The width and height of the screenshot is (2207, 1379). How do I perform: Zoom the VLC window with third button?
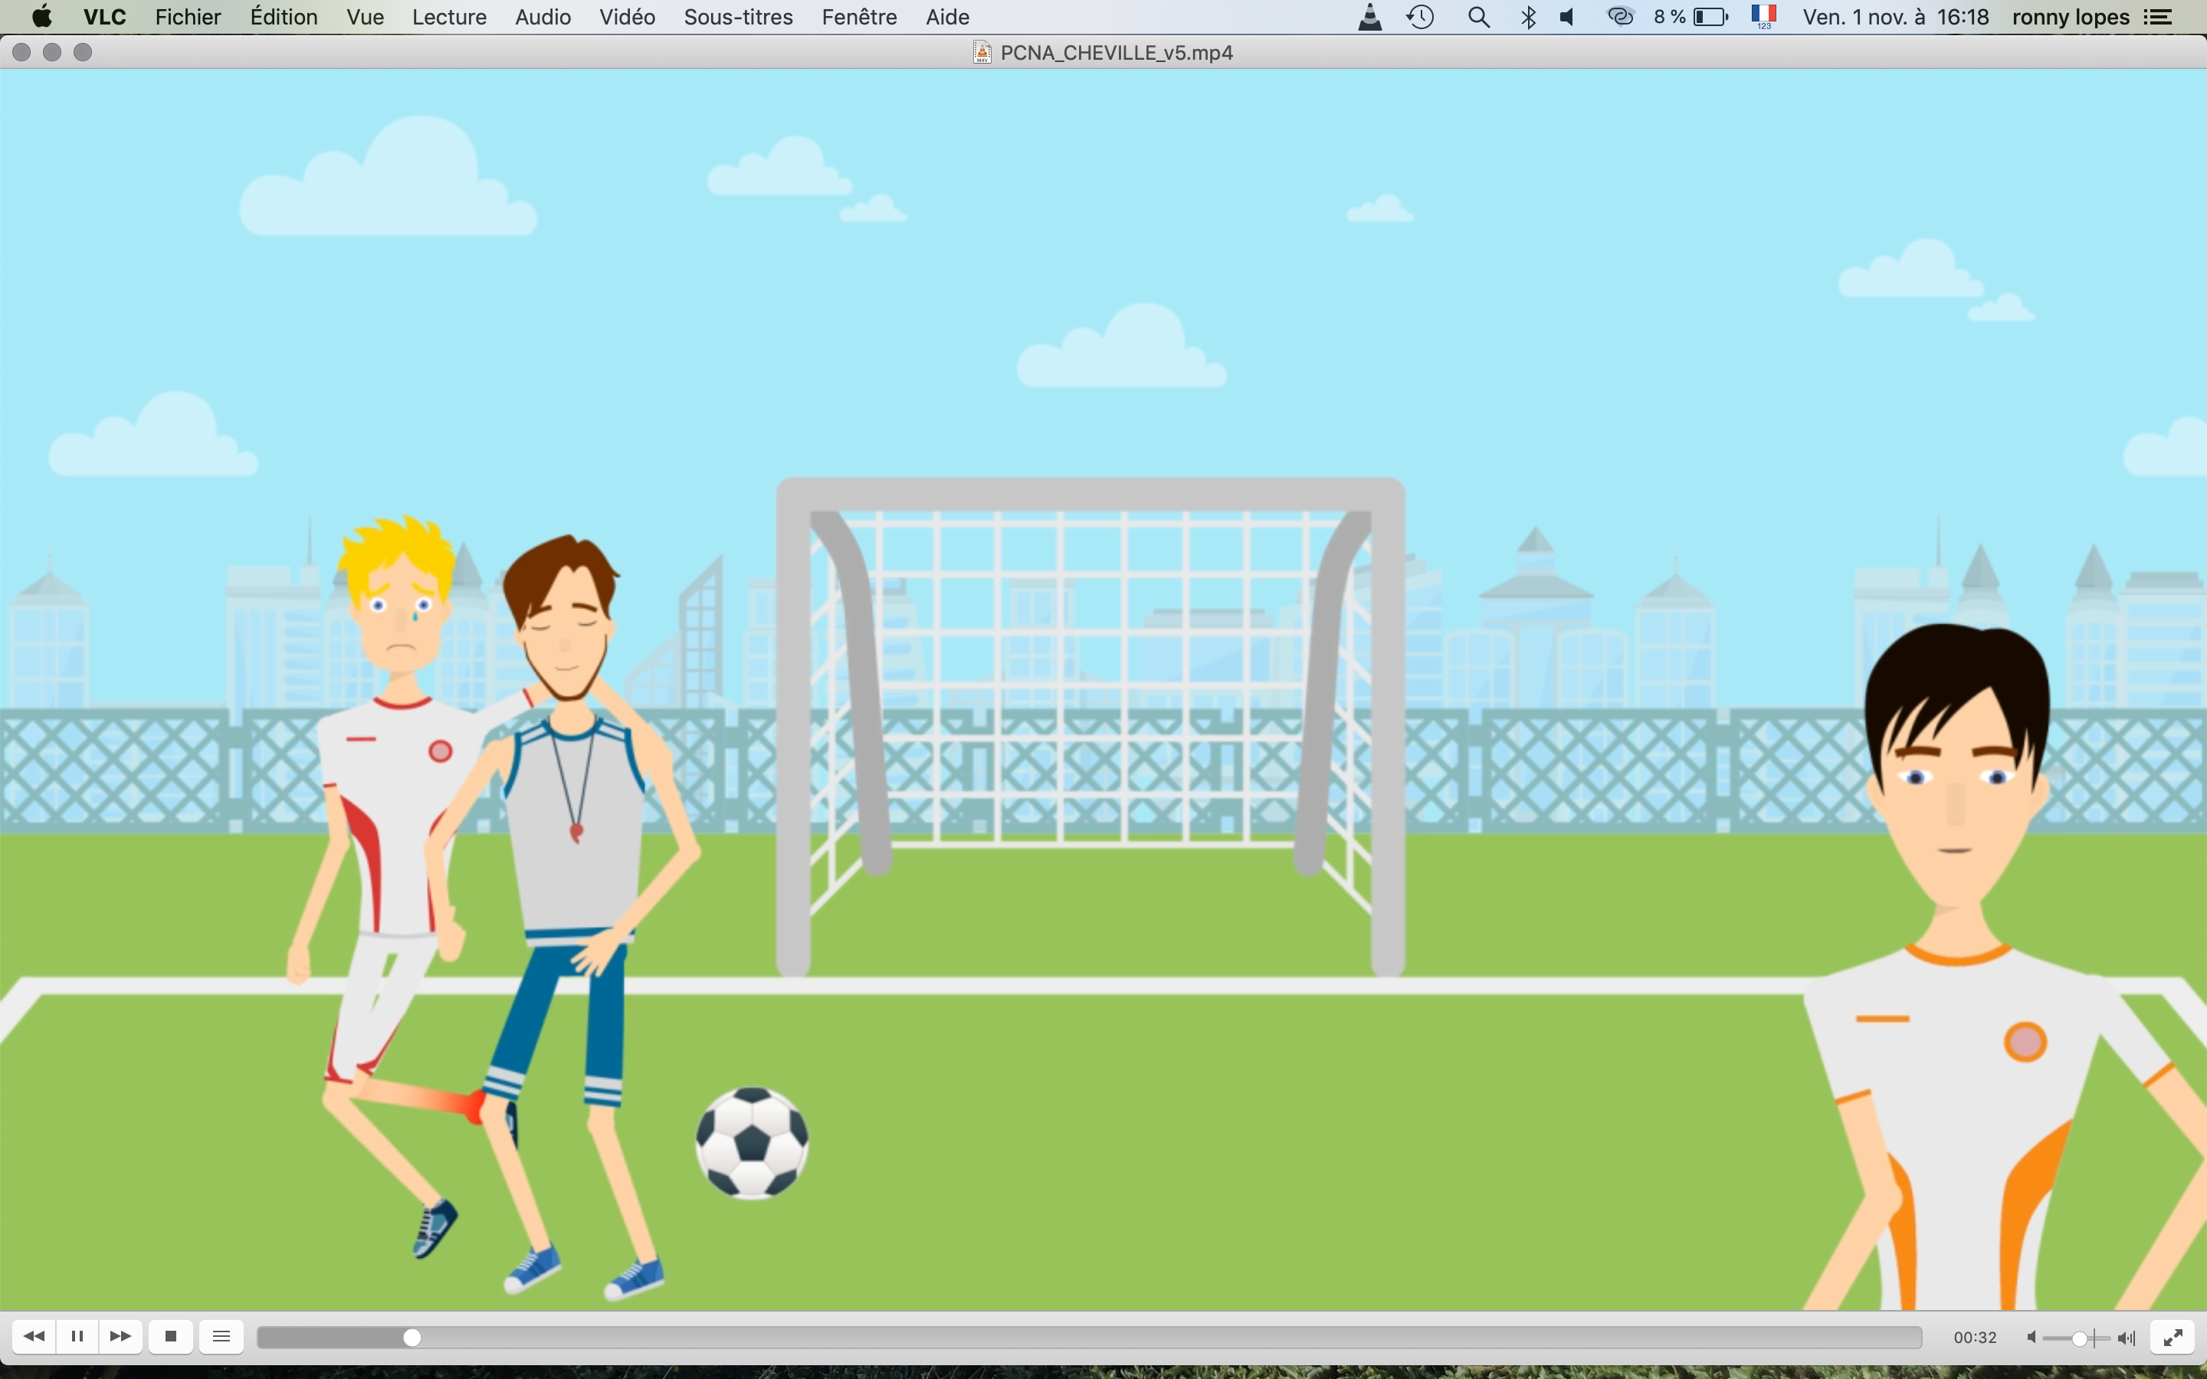[x=82, y=52]
